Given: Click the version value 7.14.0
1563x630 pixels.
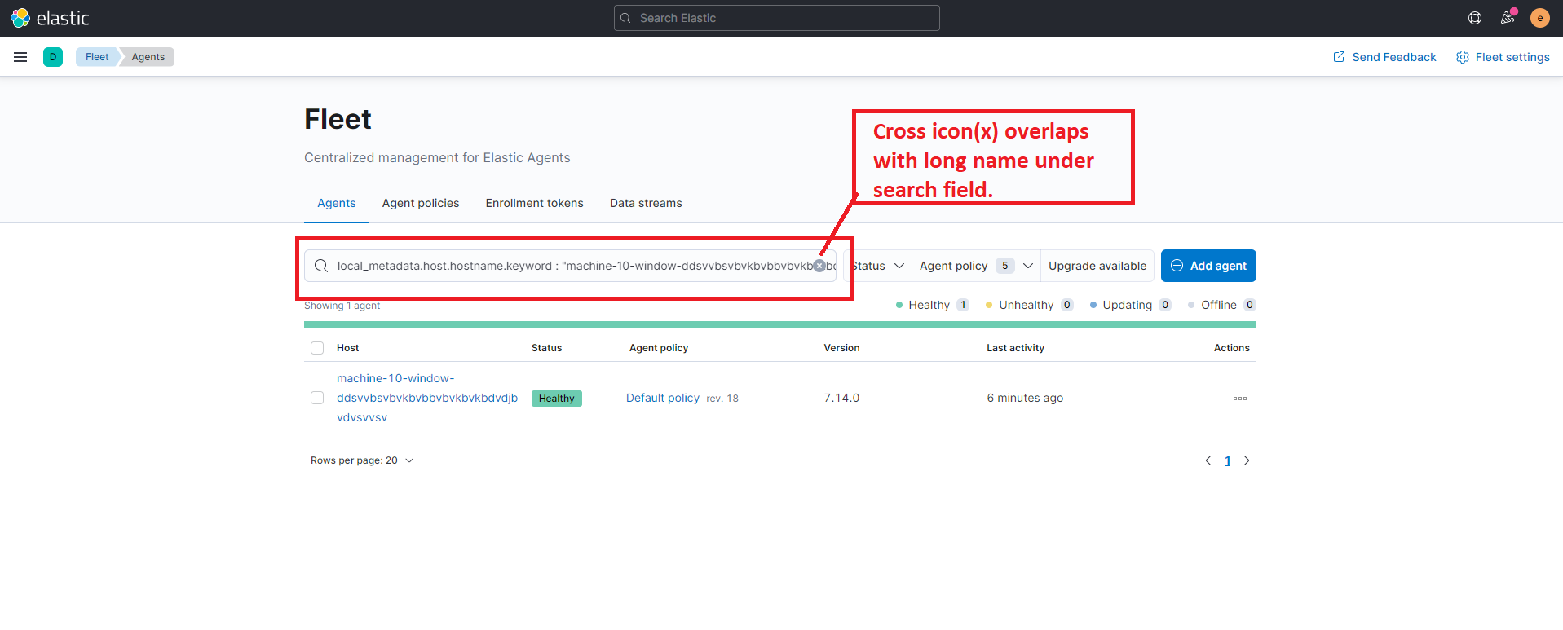Looking at the screenshot, I should coord(842,398).
